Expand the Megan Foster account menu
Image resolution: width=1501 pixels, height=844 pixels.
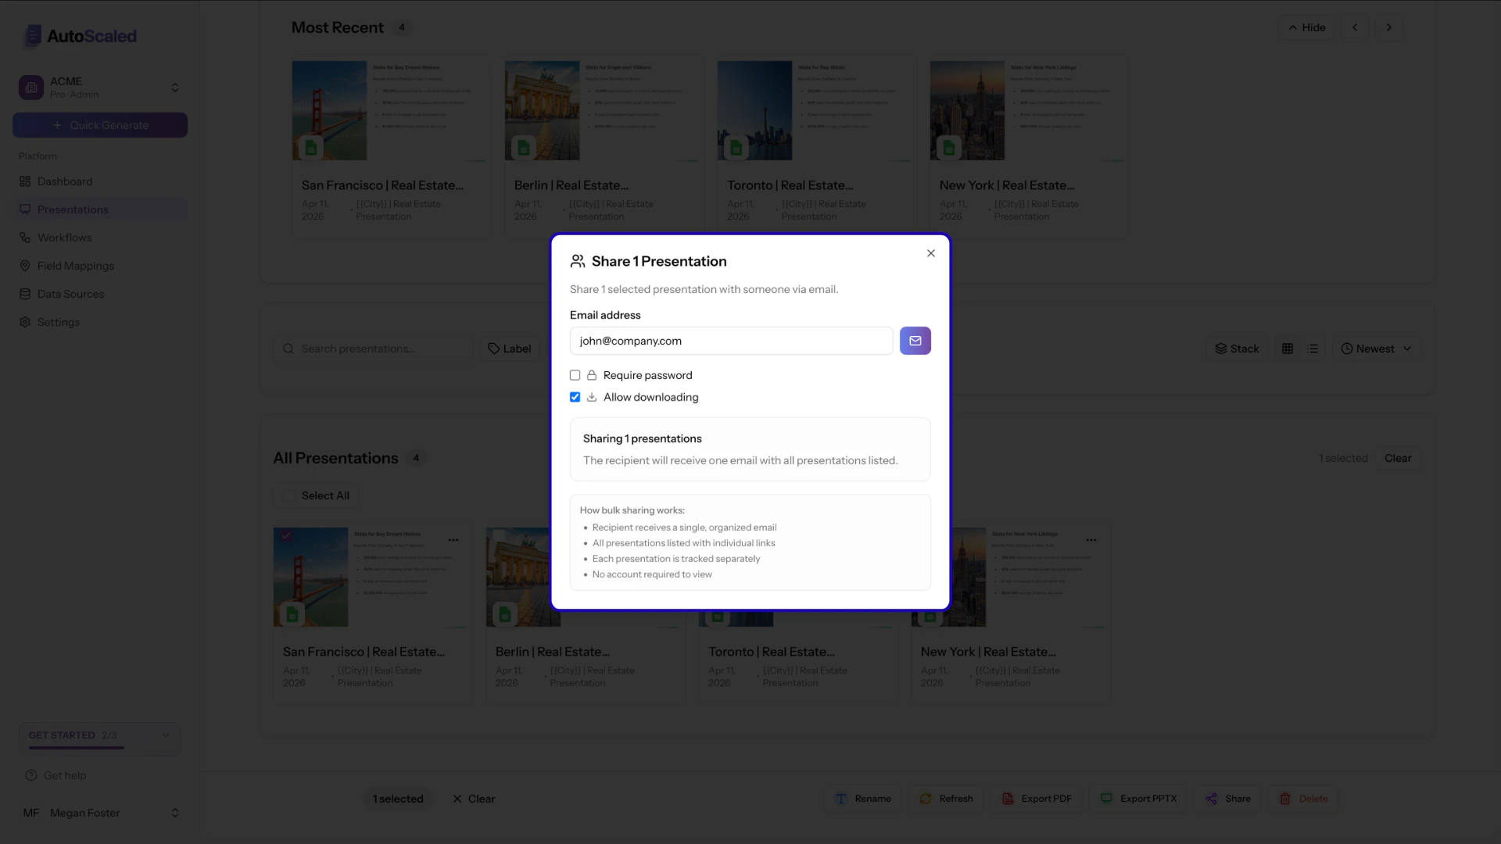174,813
